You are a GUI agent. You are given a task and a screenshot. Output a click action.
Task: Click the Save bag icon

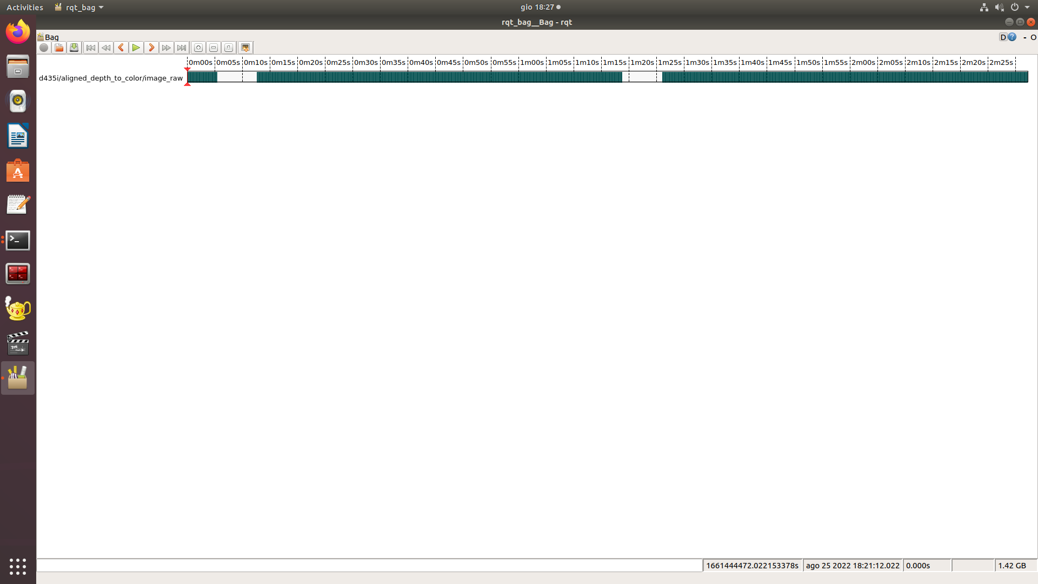(x=74, y=48)
